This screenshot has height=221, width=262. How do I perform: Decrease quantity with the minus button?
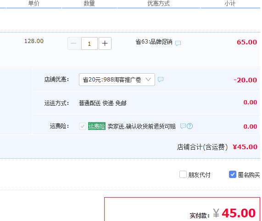click(x=74, y=43)
